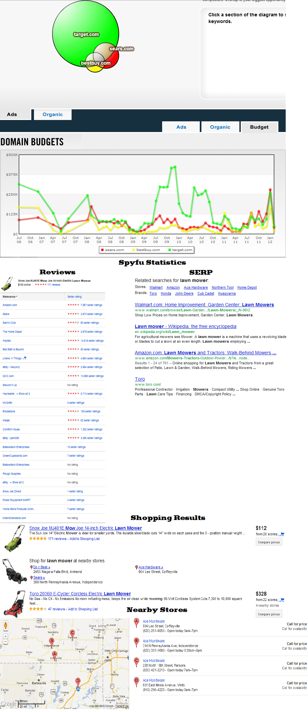
Task: Open The Home Depot seller in reviews list
Action: 12,332
